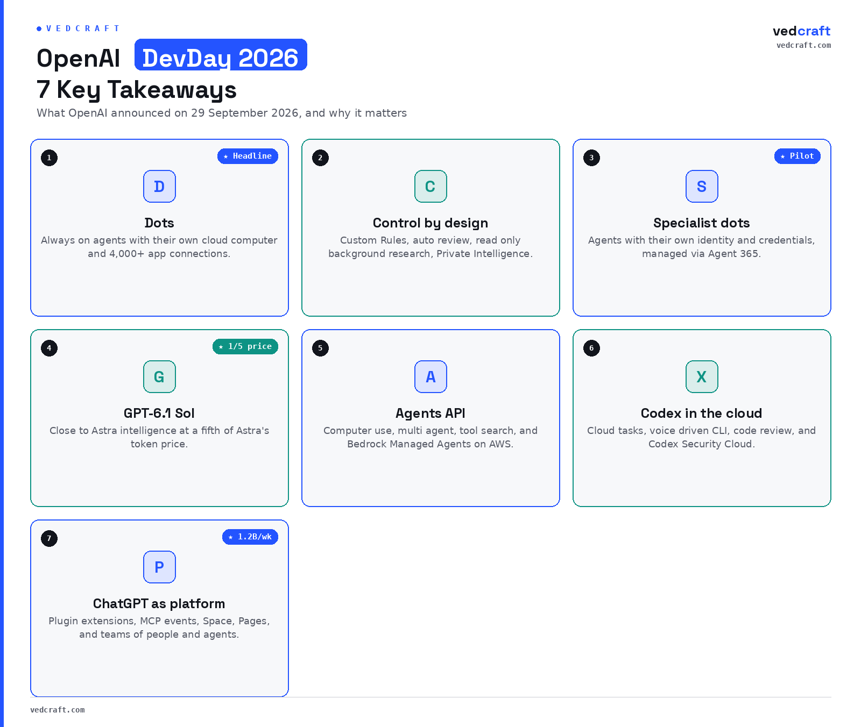
Task: Click number 7 badge on ChatGPT platform card
Action: coord(49,538)
